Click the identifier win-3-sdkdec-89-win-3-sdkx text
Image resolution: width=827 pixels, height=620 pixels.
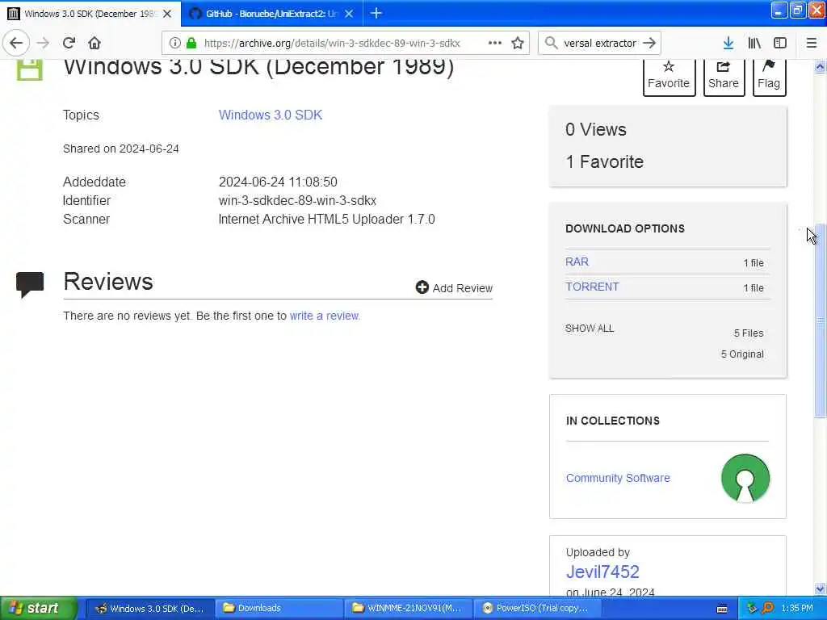click(x=297, y=200)
